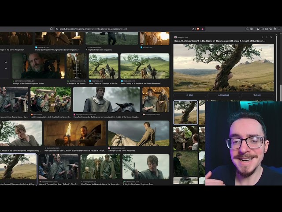
Task: Go to the previous image in the preview panel
Action: tap(262, 37)
